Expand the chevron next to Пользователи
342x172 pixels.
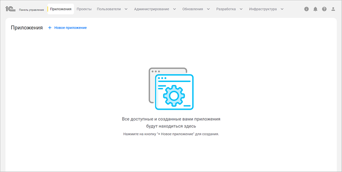point(126,9)
